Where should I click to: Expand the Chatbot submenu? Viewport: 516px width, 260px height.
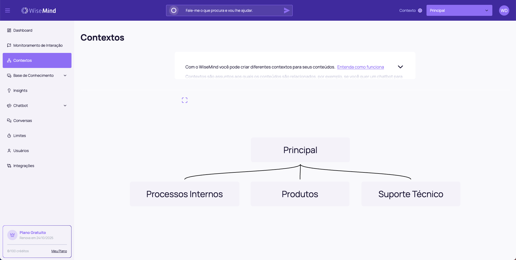pos(65,106)
